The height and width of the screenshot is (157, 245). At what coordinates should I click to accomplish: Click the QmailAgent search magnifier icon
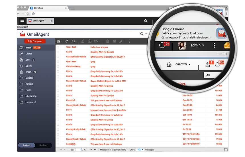click(x=142, y=34)
